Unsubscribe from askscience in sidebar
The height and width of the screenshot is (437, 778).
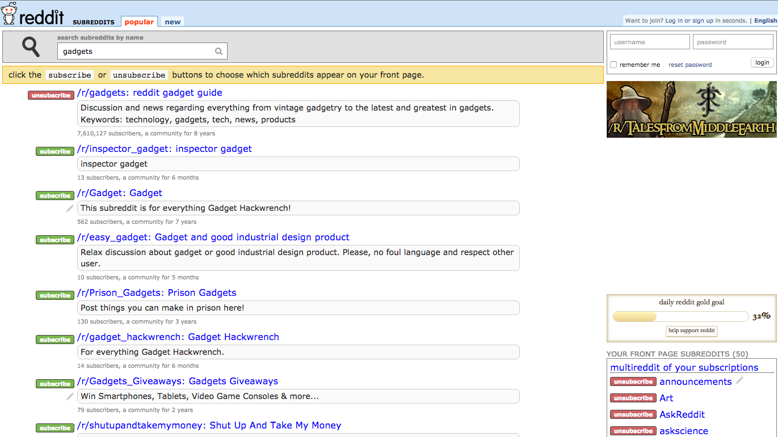[x=633, y=431]
